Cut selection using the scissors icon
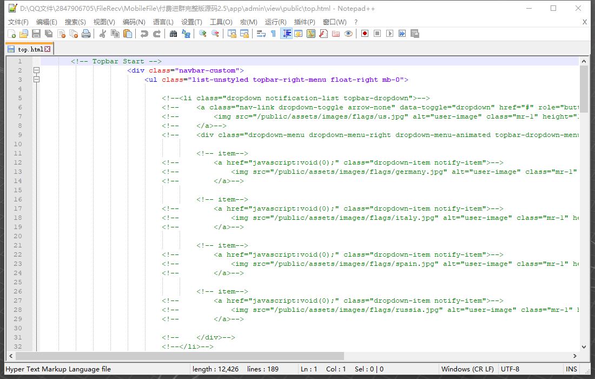 coord(102,34)
